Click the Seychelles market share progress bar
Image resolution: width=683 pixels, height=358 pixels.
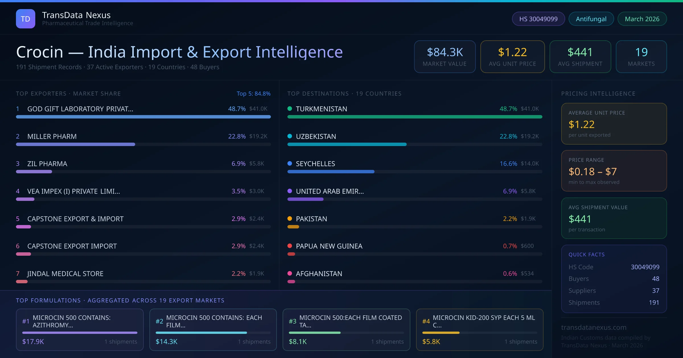331,171
